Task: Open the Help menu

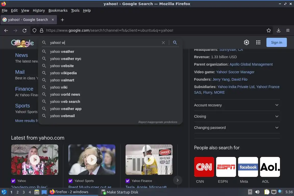Action: click(87, 10)
